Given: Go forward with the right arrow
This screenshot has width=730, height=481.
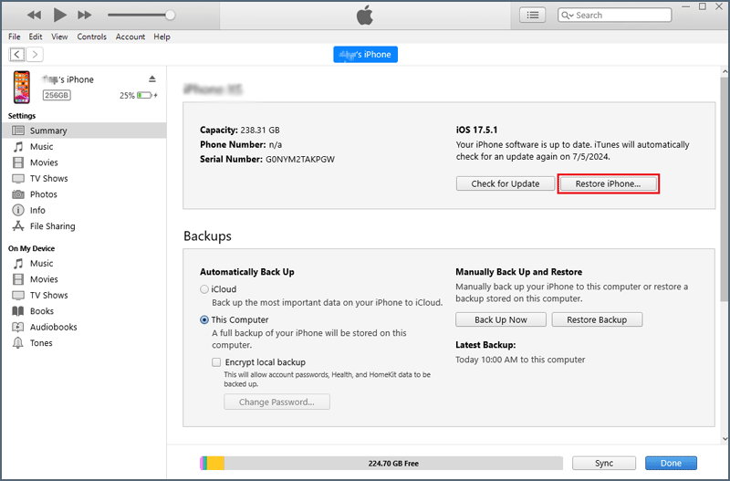Looking at the screenshot, I should point(35,55).
